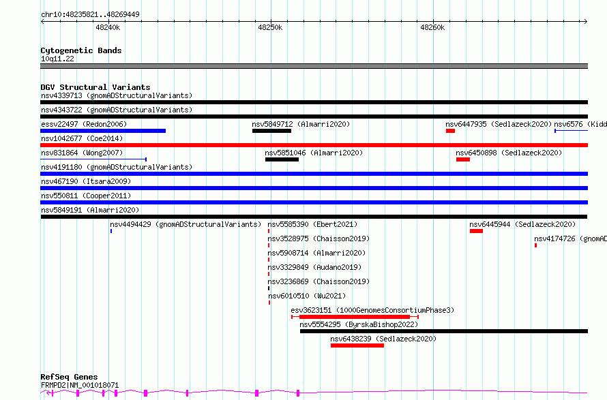
Task: Open variant nsv5908714 (Almarri2020) label
Action: 316,253
